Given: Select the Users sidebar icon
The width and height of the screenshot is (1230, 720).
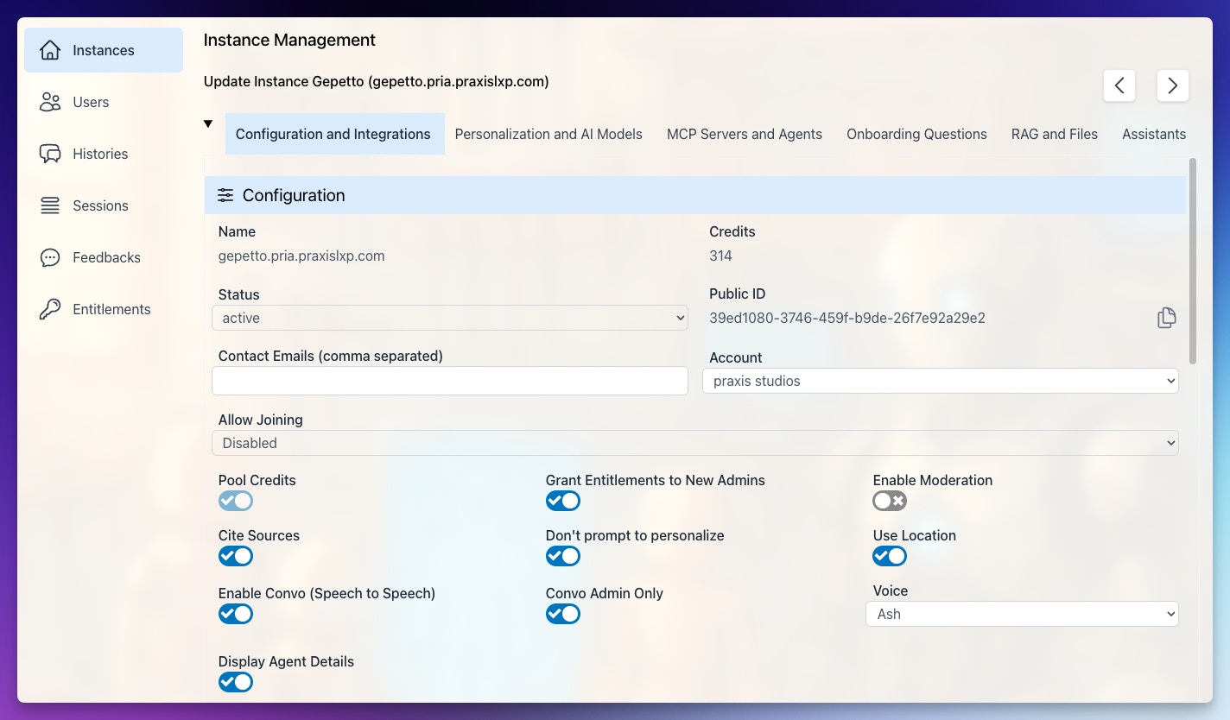Looking at the screenshot, I should point(51,102).
